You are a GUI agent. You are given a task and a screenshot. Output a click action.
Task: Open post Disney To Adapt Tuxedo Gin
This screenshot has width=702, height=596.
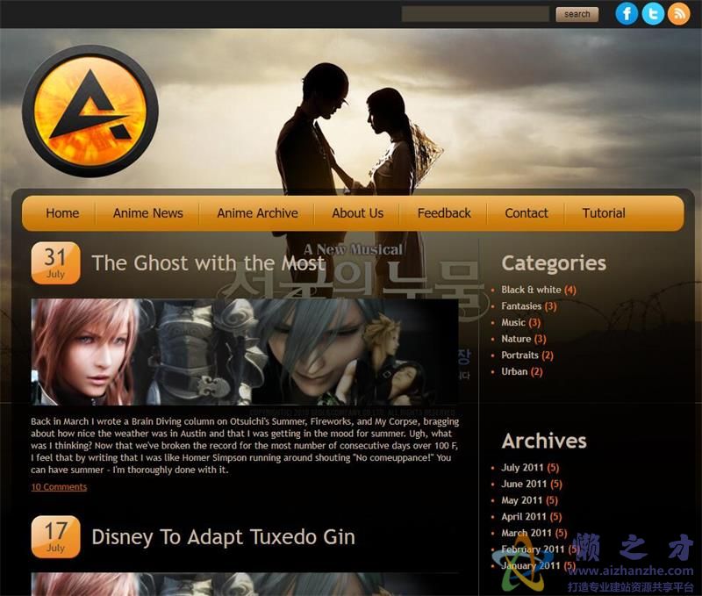pos(223,537)
